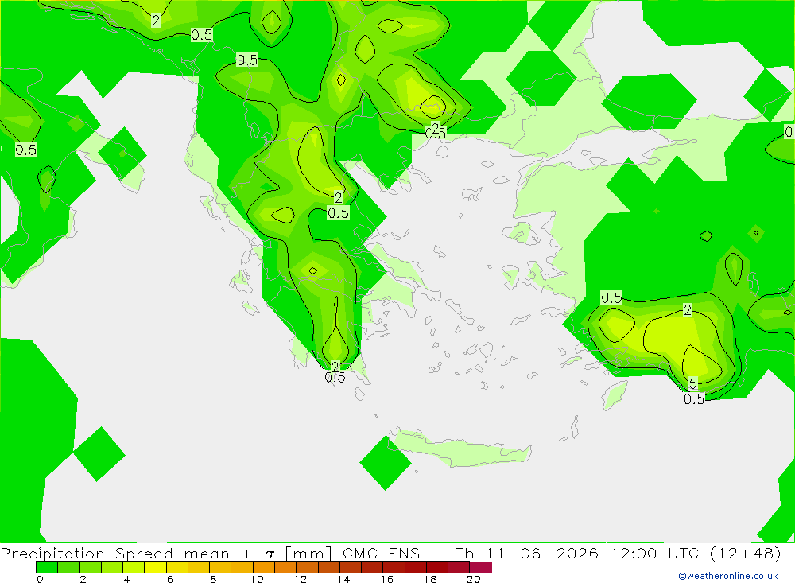Click the legend scale number 6
This screenshot has height=583, width=795.
pos(170,579)
